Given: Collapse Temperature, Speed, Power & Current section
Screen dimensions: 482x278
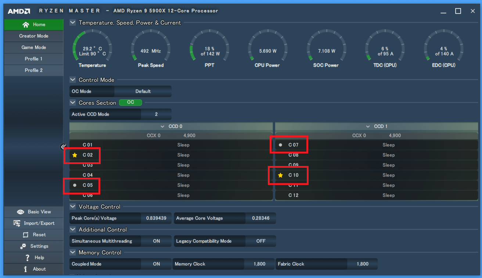Looking at the screenshot, I should click(72, 23).
